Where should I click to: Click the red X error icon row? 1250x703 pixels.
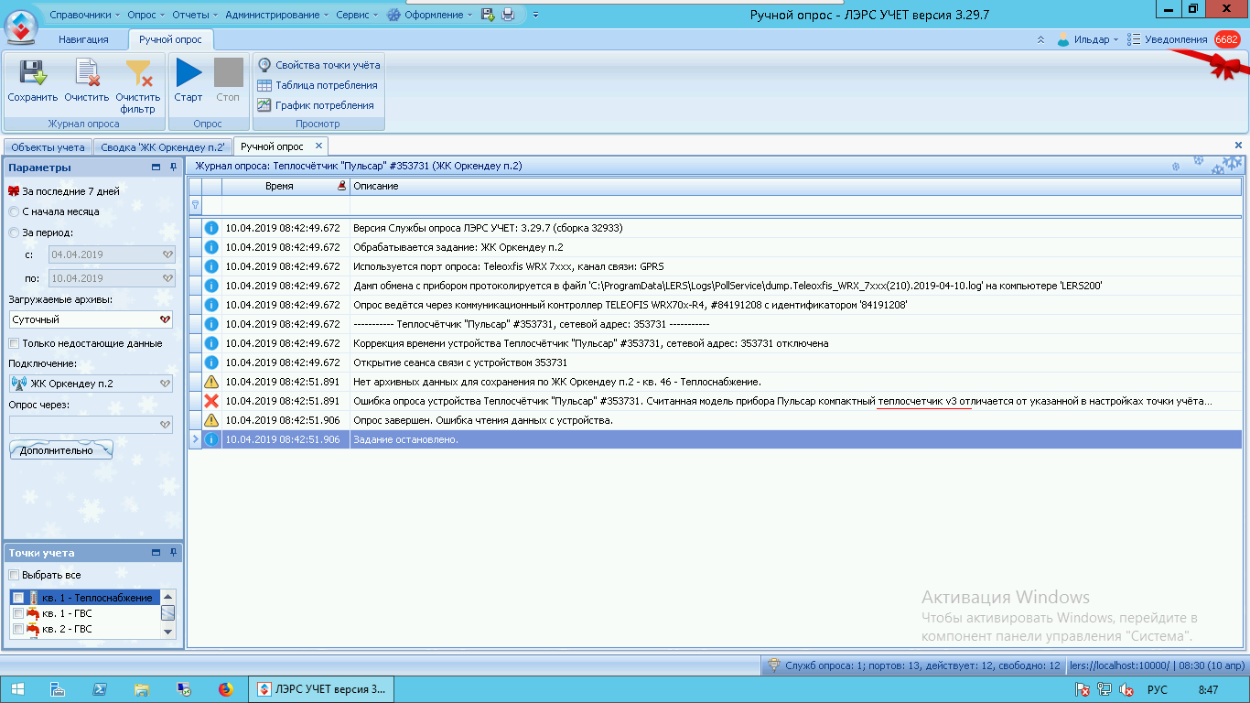211,401
